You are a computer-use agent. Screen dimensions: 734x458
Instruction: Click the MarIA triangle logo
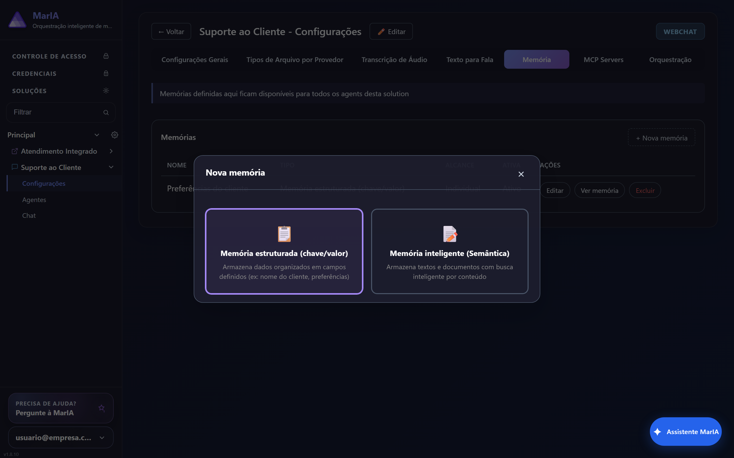(17, 20)
